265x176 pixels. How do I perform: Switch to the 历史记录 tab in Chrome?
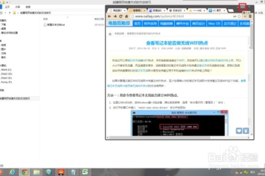tap(177, 11)
